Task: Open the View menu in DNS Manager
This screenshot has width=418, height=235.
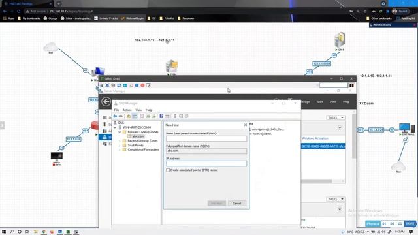Action: [138, 110]
